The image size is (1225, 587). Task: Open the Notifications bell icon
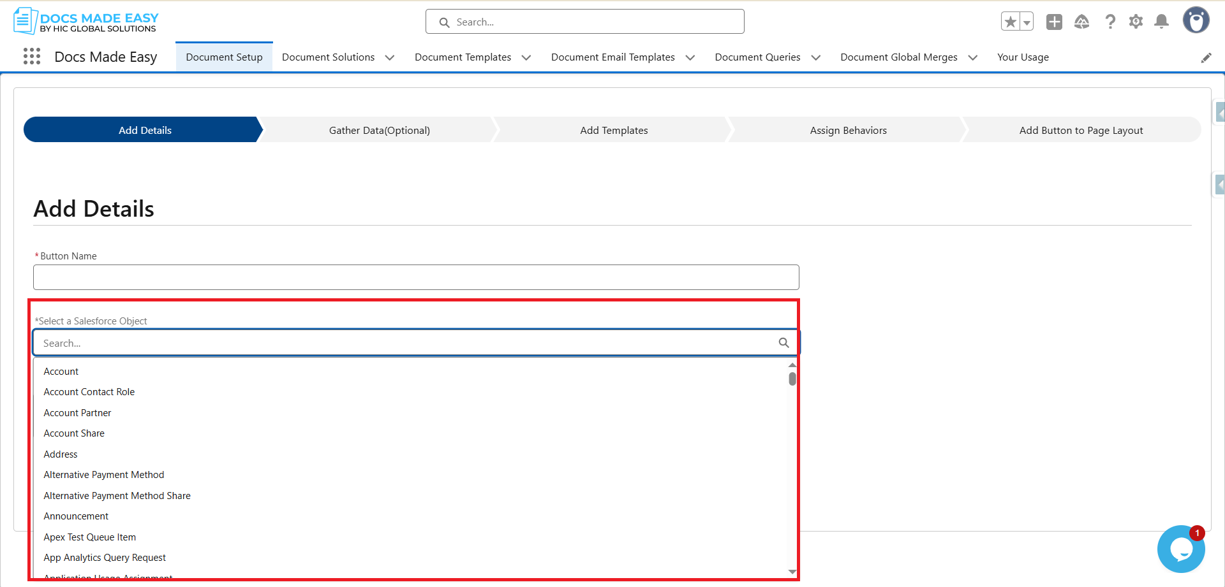1162,22
